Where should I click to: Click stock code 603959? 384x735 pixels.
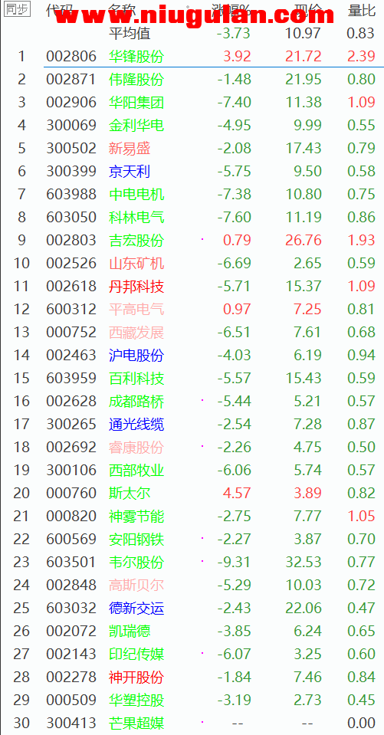point(71,379)
